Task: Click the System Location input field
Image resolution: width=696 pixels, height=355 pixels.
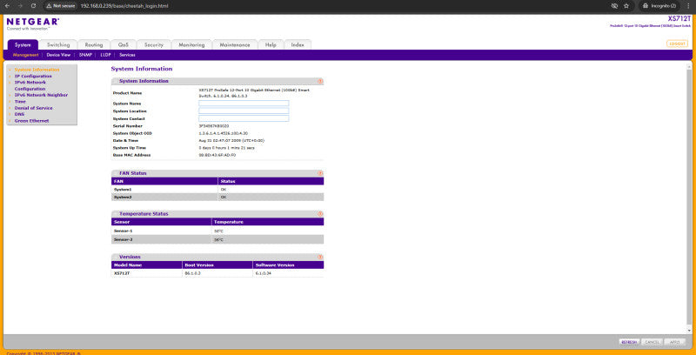Action: [244, 111]
